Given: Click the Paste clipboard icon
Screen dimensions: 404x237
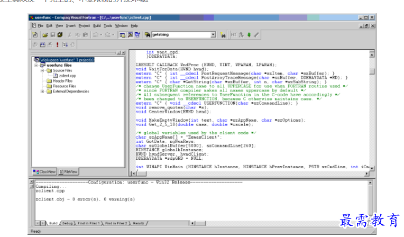Looking at the screenshot, I should pos(85,35).
